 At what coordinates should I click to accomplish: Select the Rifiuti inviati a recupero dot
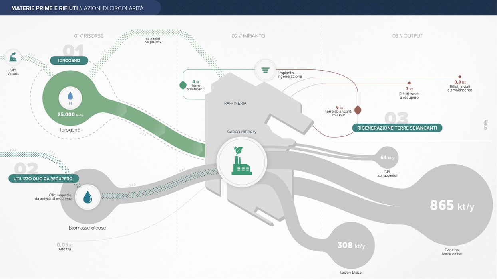(x=409, y=83)
